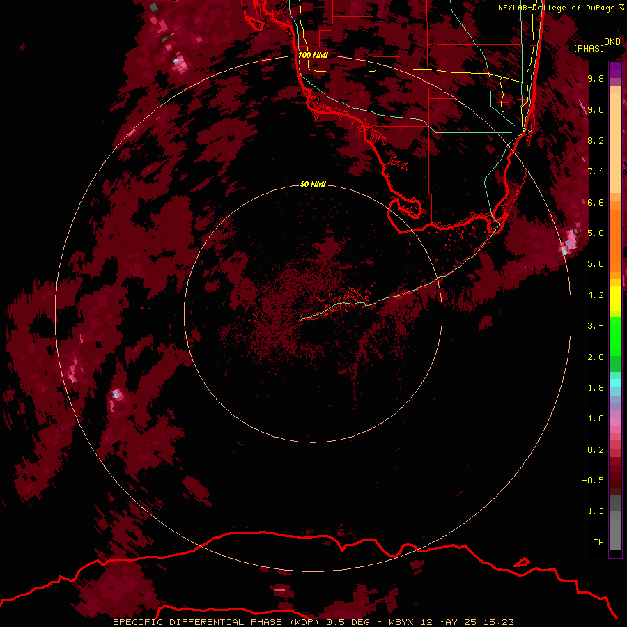Click the 50 NMI range ring label
627x627 pixels.
pyautogui.click(x=313, y=184)
